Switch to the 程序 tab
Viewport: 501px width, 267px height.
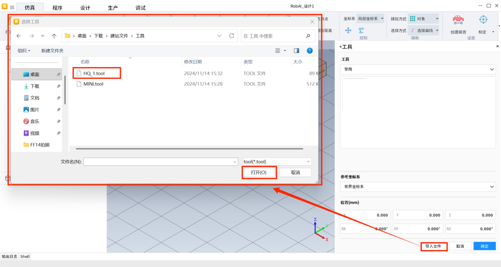click(57, 8)
